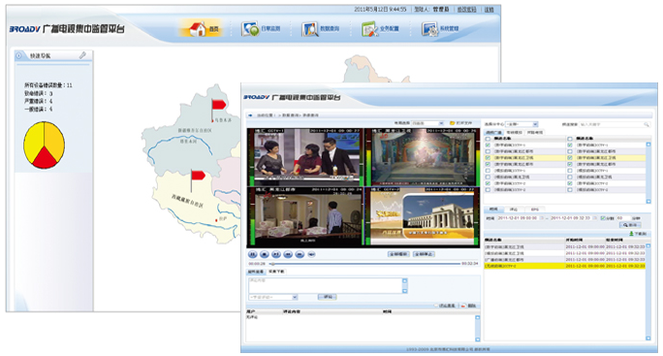The image size is (663, 356).
Task: Stop playback with the stop button
Action: coord(265,254)
